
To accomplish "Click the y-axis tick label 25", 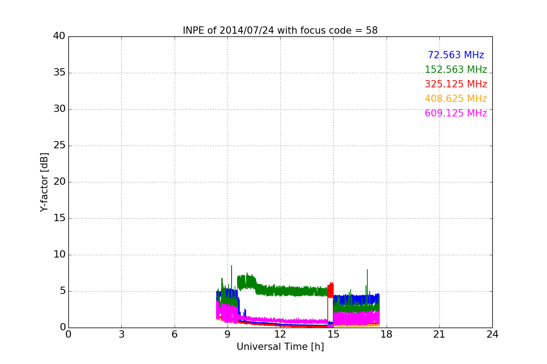I will (59, 146).
